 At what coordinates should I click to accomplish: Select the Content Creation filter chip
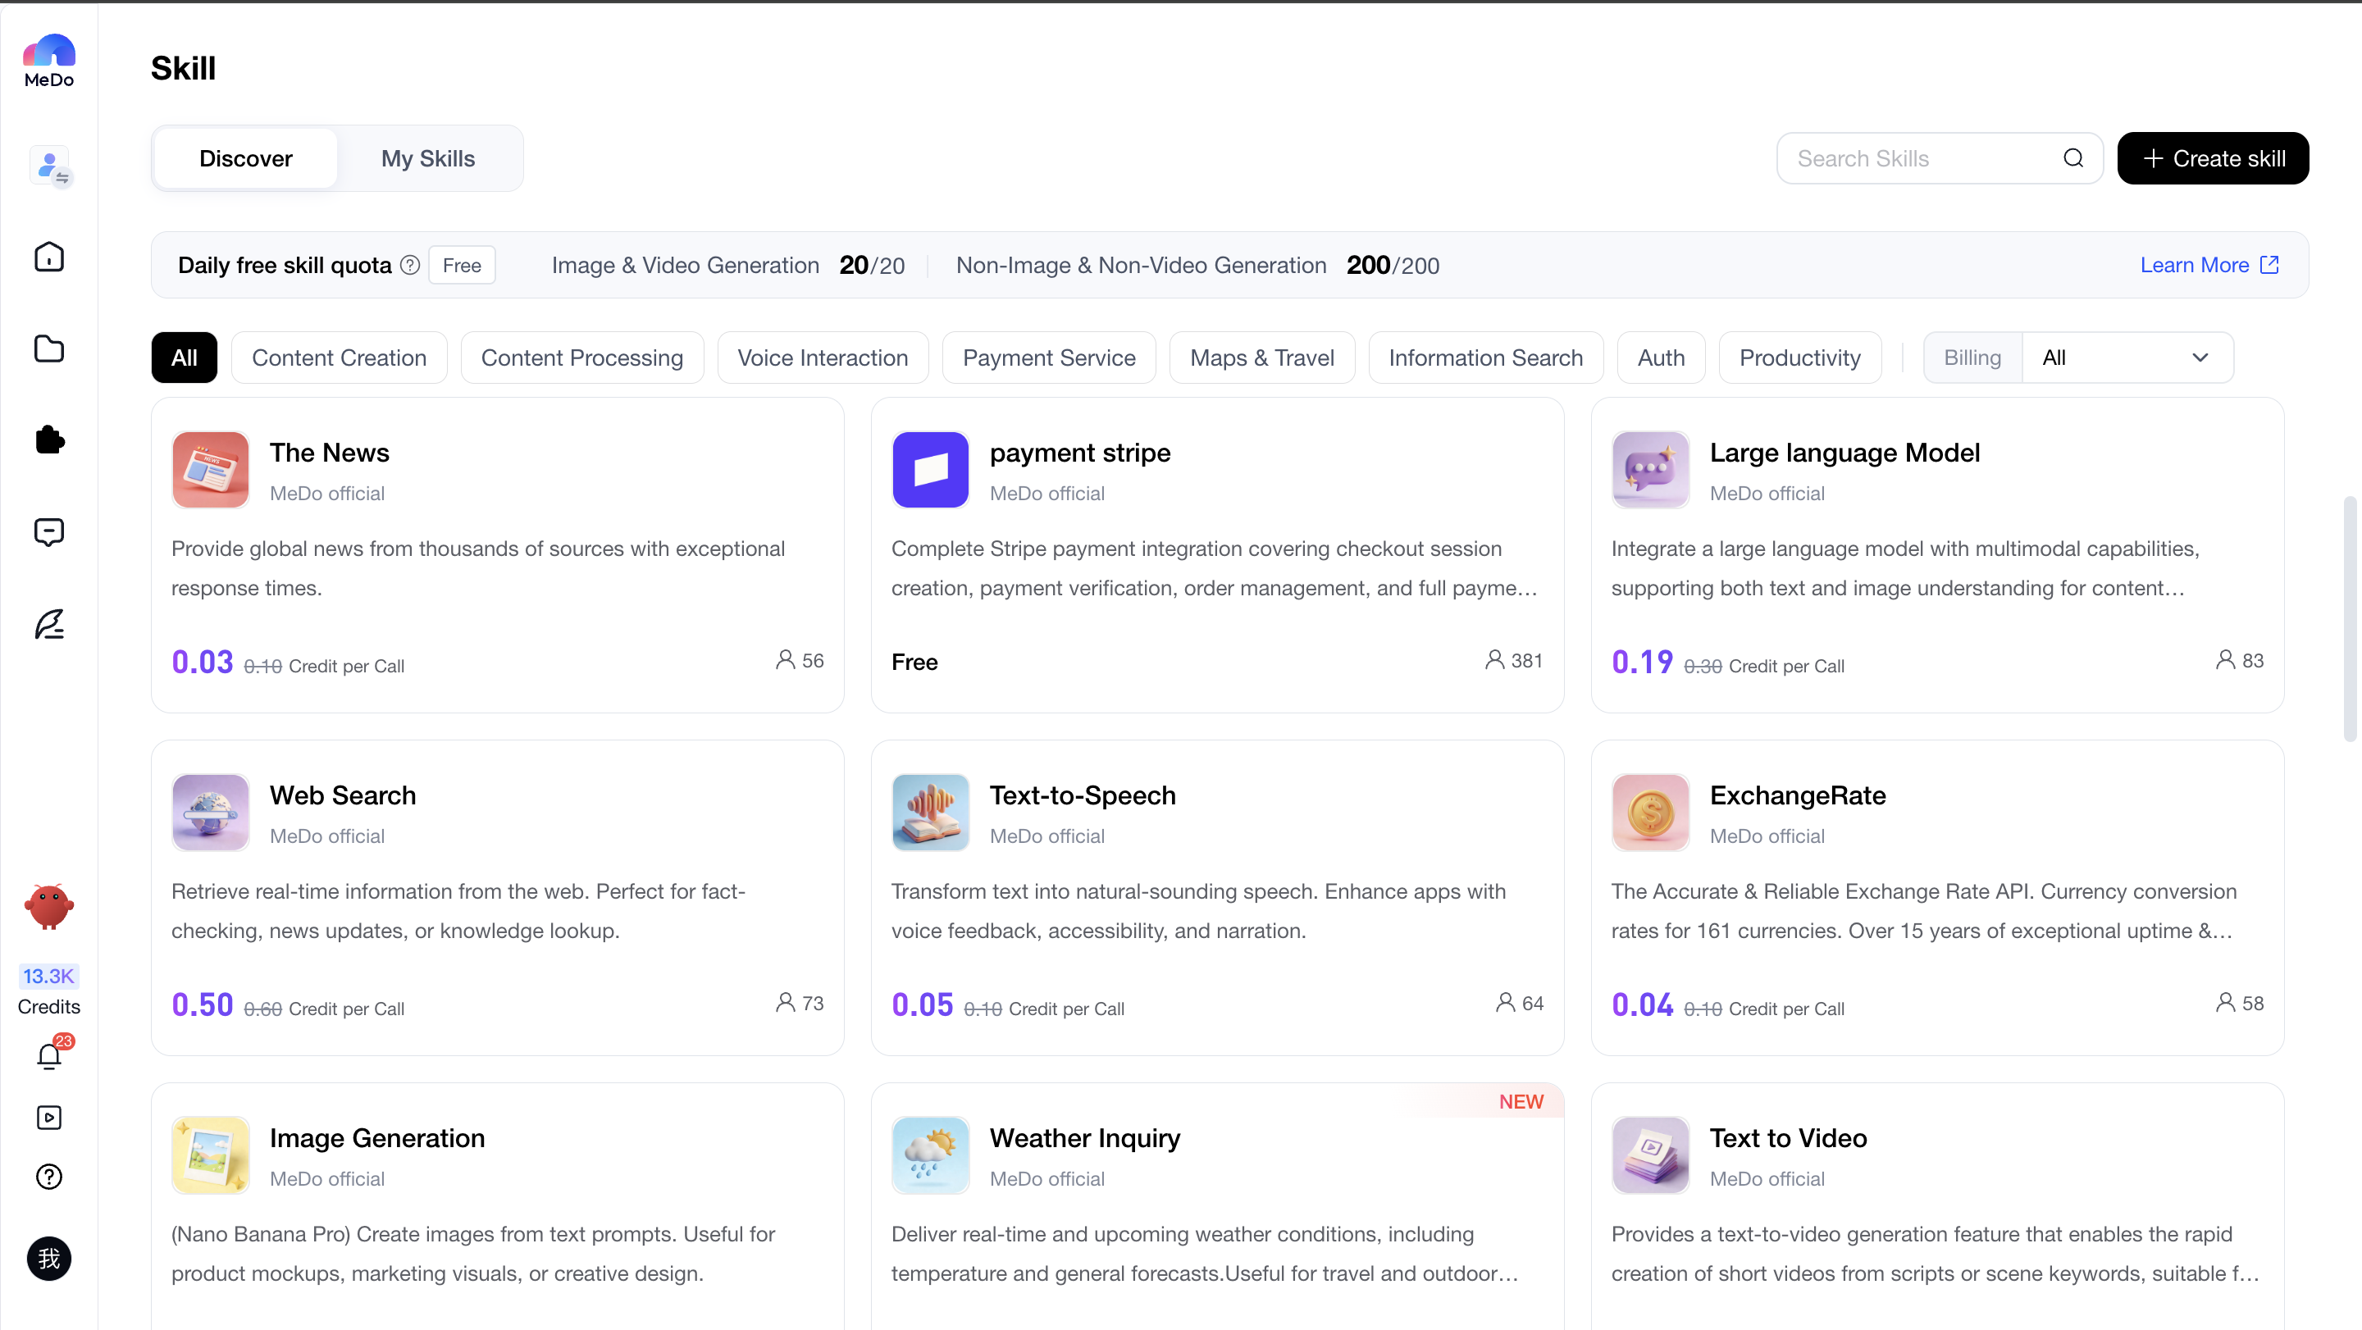pyautogui.click(x=340, y=358)
